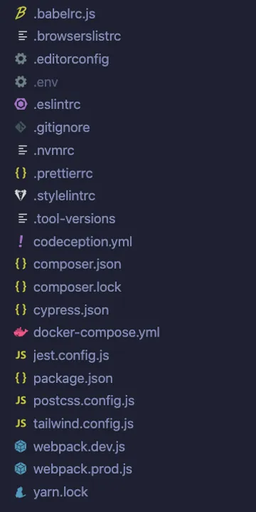Open the .browserslistrc file

[x=78, y=36]
